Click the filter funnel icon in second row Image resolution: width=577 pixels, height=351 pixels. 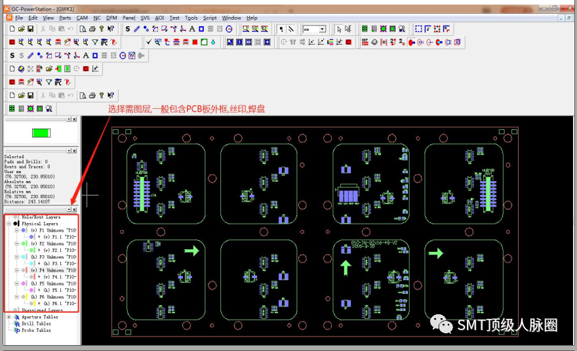(95, 43)
